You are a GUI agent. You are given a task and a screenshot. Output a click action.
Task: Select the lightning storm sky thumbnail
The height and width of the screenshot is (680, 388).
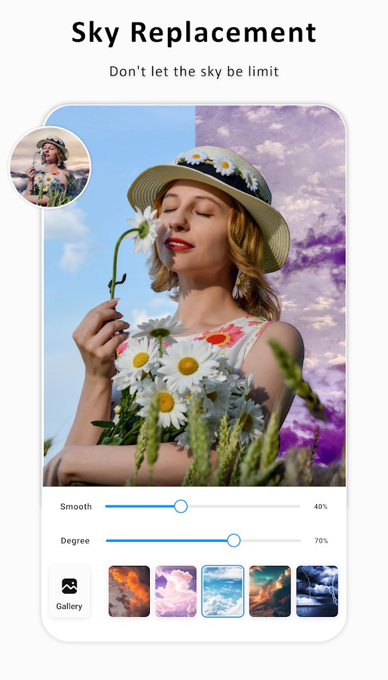click(317, 591)
